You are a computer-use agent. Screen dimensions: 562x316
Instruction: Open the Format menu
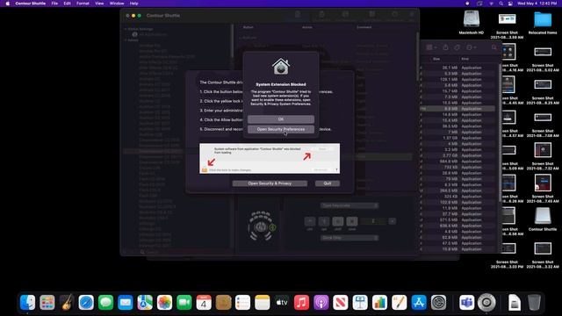[83, 4]
